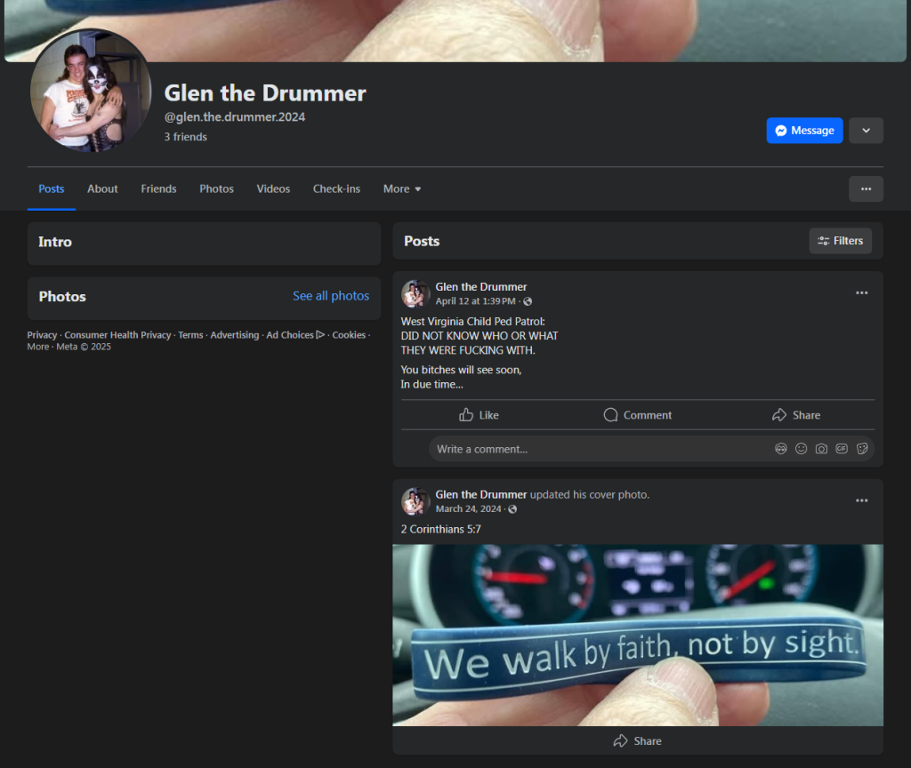The image size is (911, 768).
Task: Send a message with the Message button
Action: tap(804, 131)
